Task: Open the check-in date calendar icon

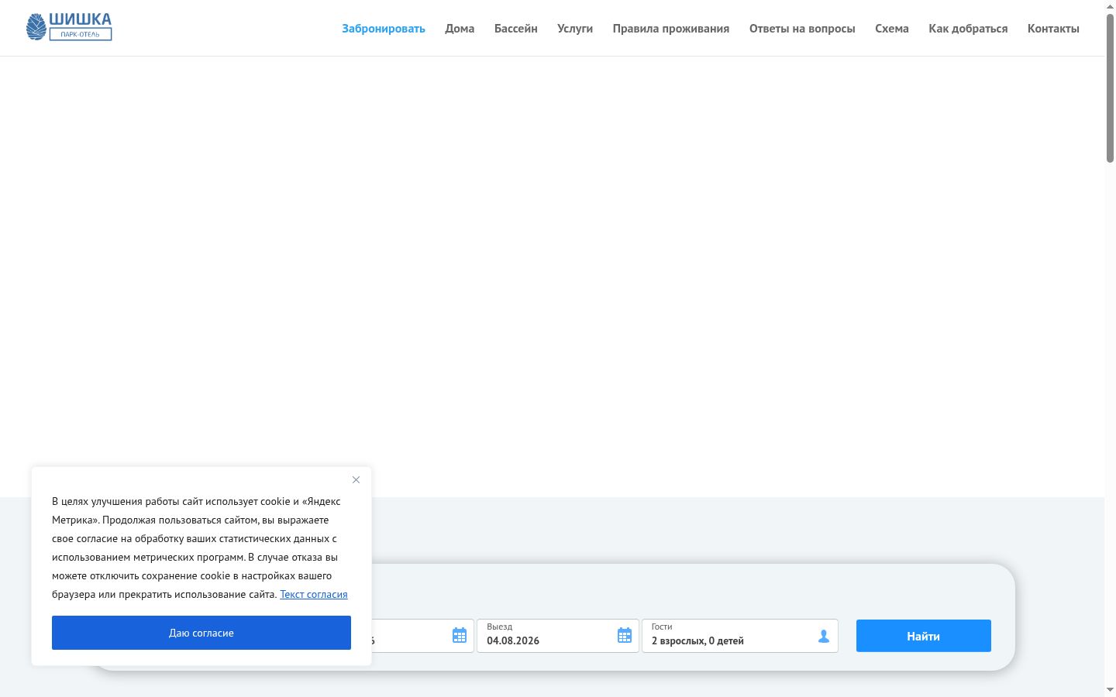Action: point(460,636)
